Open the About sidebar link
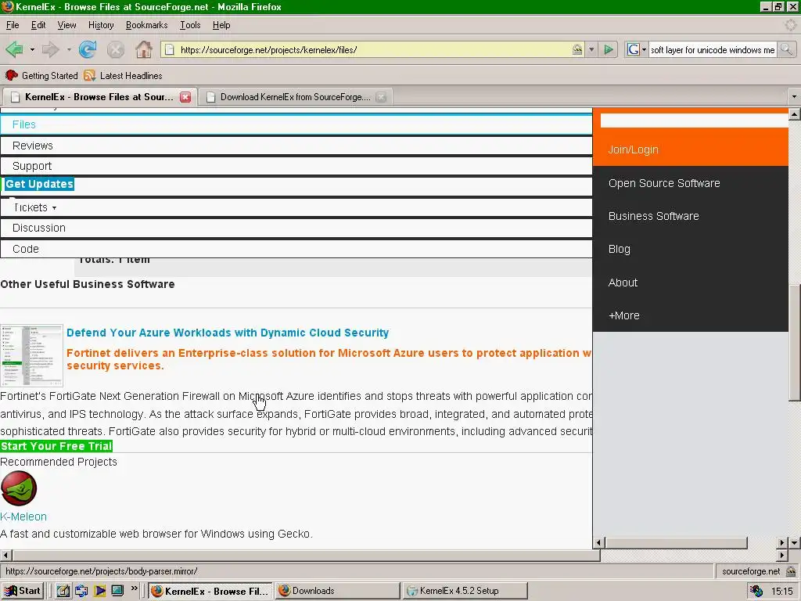 tap(623, 283)
